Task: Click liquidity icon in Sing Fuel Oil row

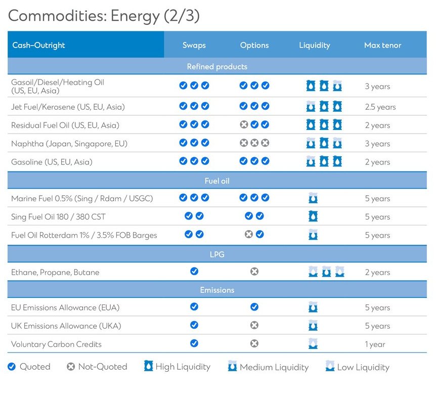Action: click(x=313, y=216)
